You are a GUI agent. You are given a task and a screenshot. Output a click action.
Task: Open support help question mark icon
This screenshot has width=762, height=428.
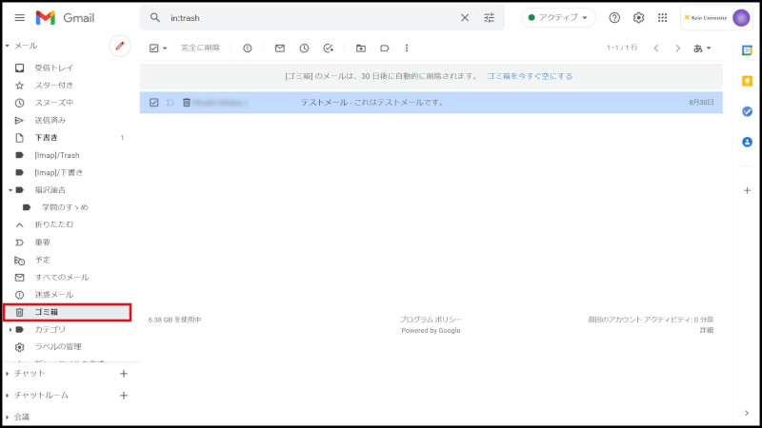point(614,18)
